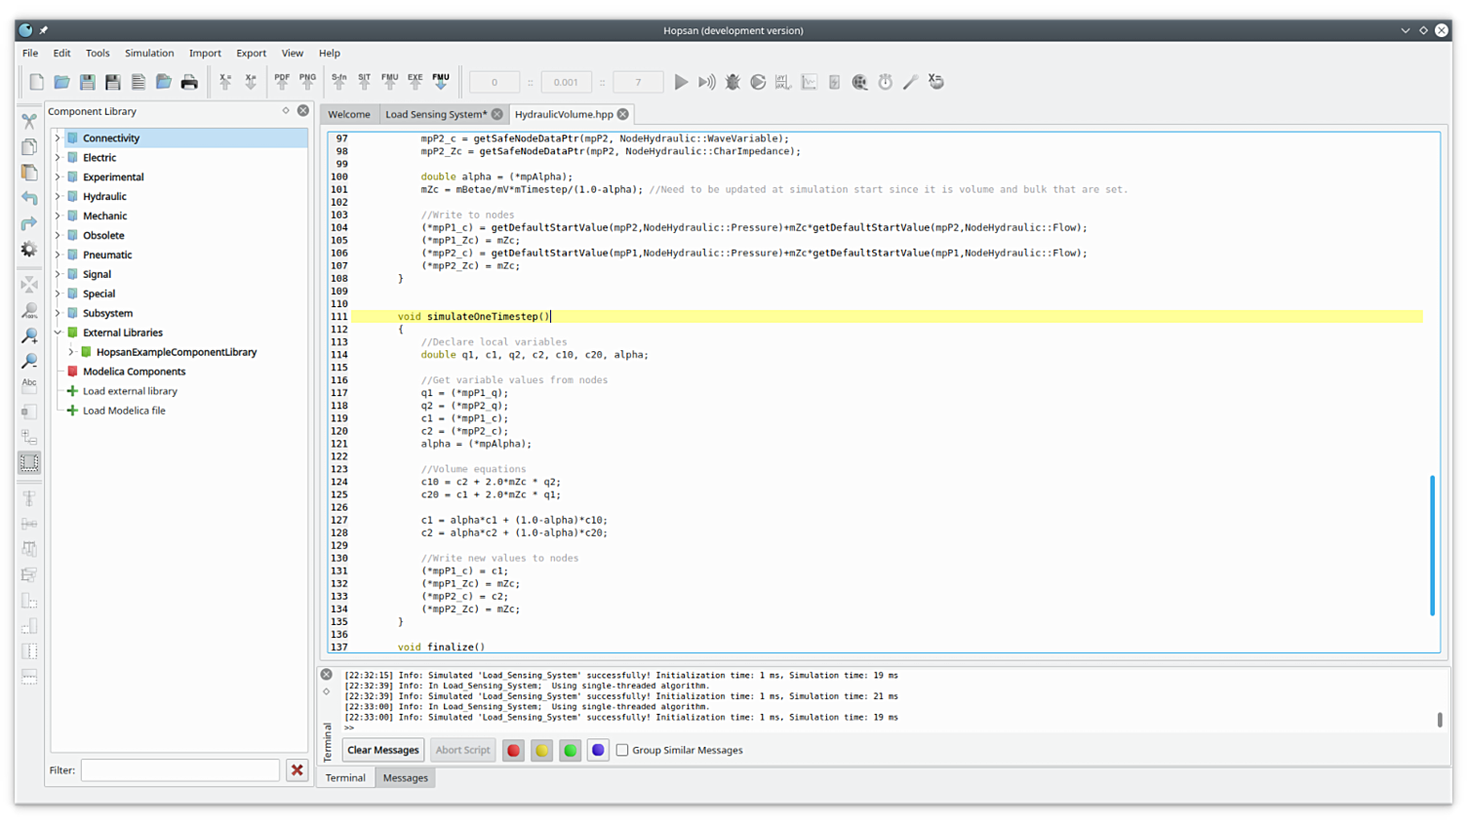The image size is (1467, 825).
Task: Expand the Hydraulic library node
Action: pyautogui.click(x=58, y=197)
